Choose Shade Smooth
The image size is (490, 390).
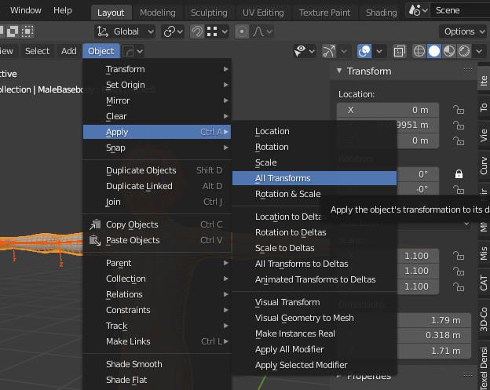[x=157, y=364]
